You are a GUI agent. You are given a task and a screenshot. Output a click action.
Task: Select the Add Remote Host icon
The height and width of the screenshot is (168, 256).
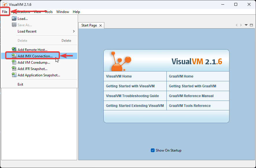[14, 49]
